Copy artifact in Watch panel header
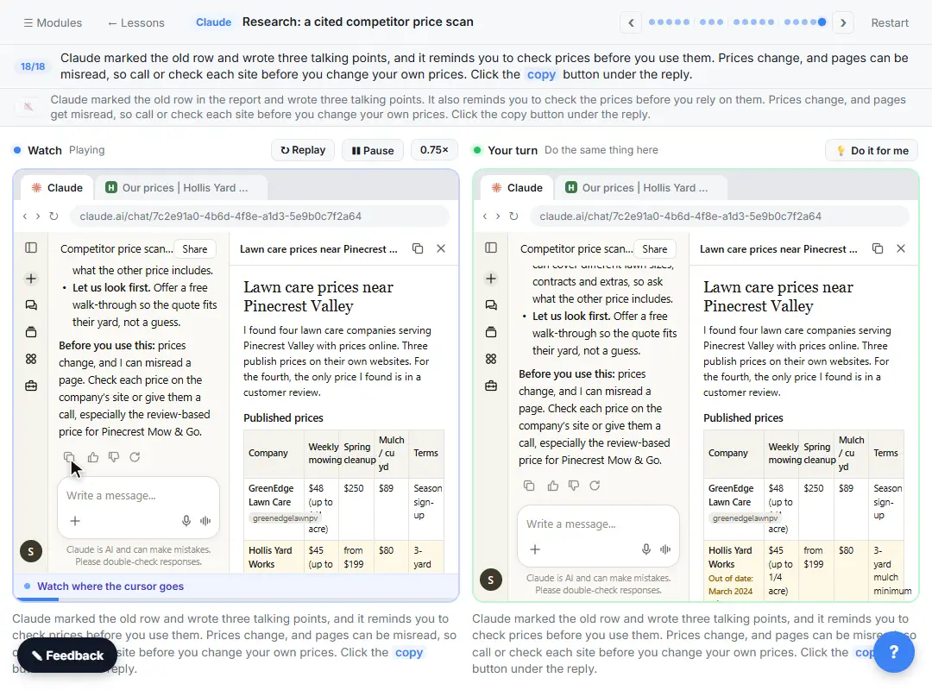Screen dimensions: 932x690 [x=418, y=248]
